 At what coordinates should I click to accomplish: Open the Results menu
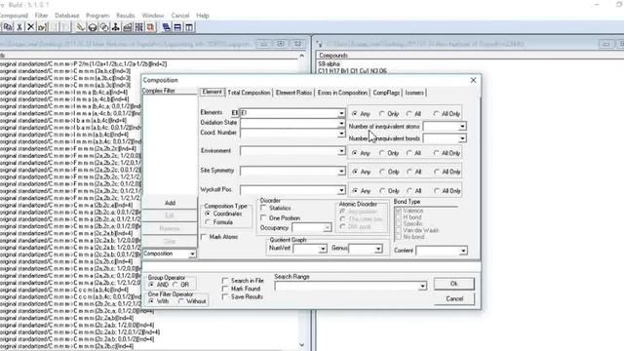pyautogui.click(x=126, y=16)
